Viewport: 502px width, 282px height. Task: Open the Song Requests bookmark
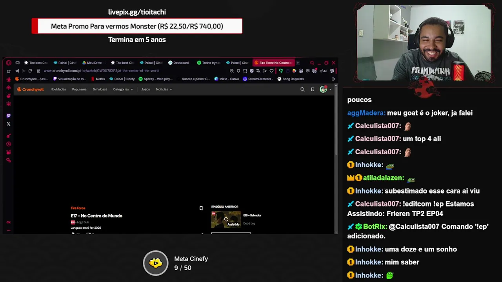click(291, 79)
